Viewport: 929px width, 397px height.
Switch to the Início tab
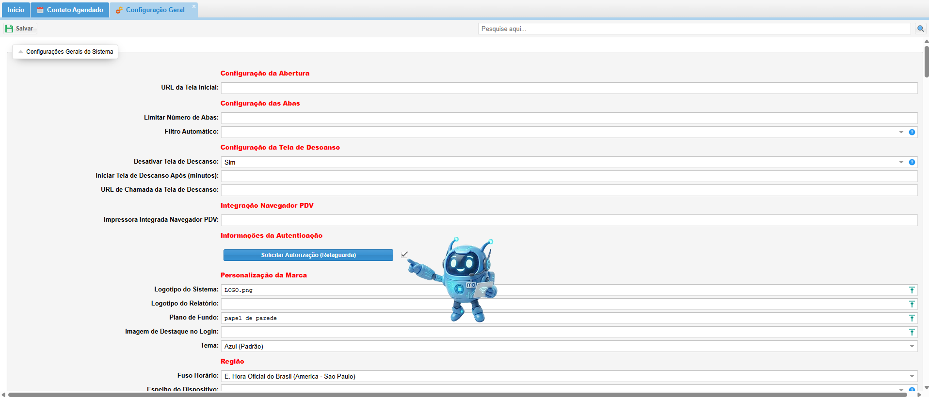click(16, 10)
